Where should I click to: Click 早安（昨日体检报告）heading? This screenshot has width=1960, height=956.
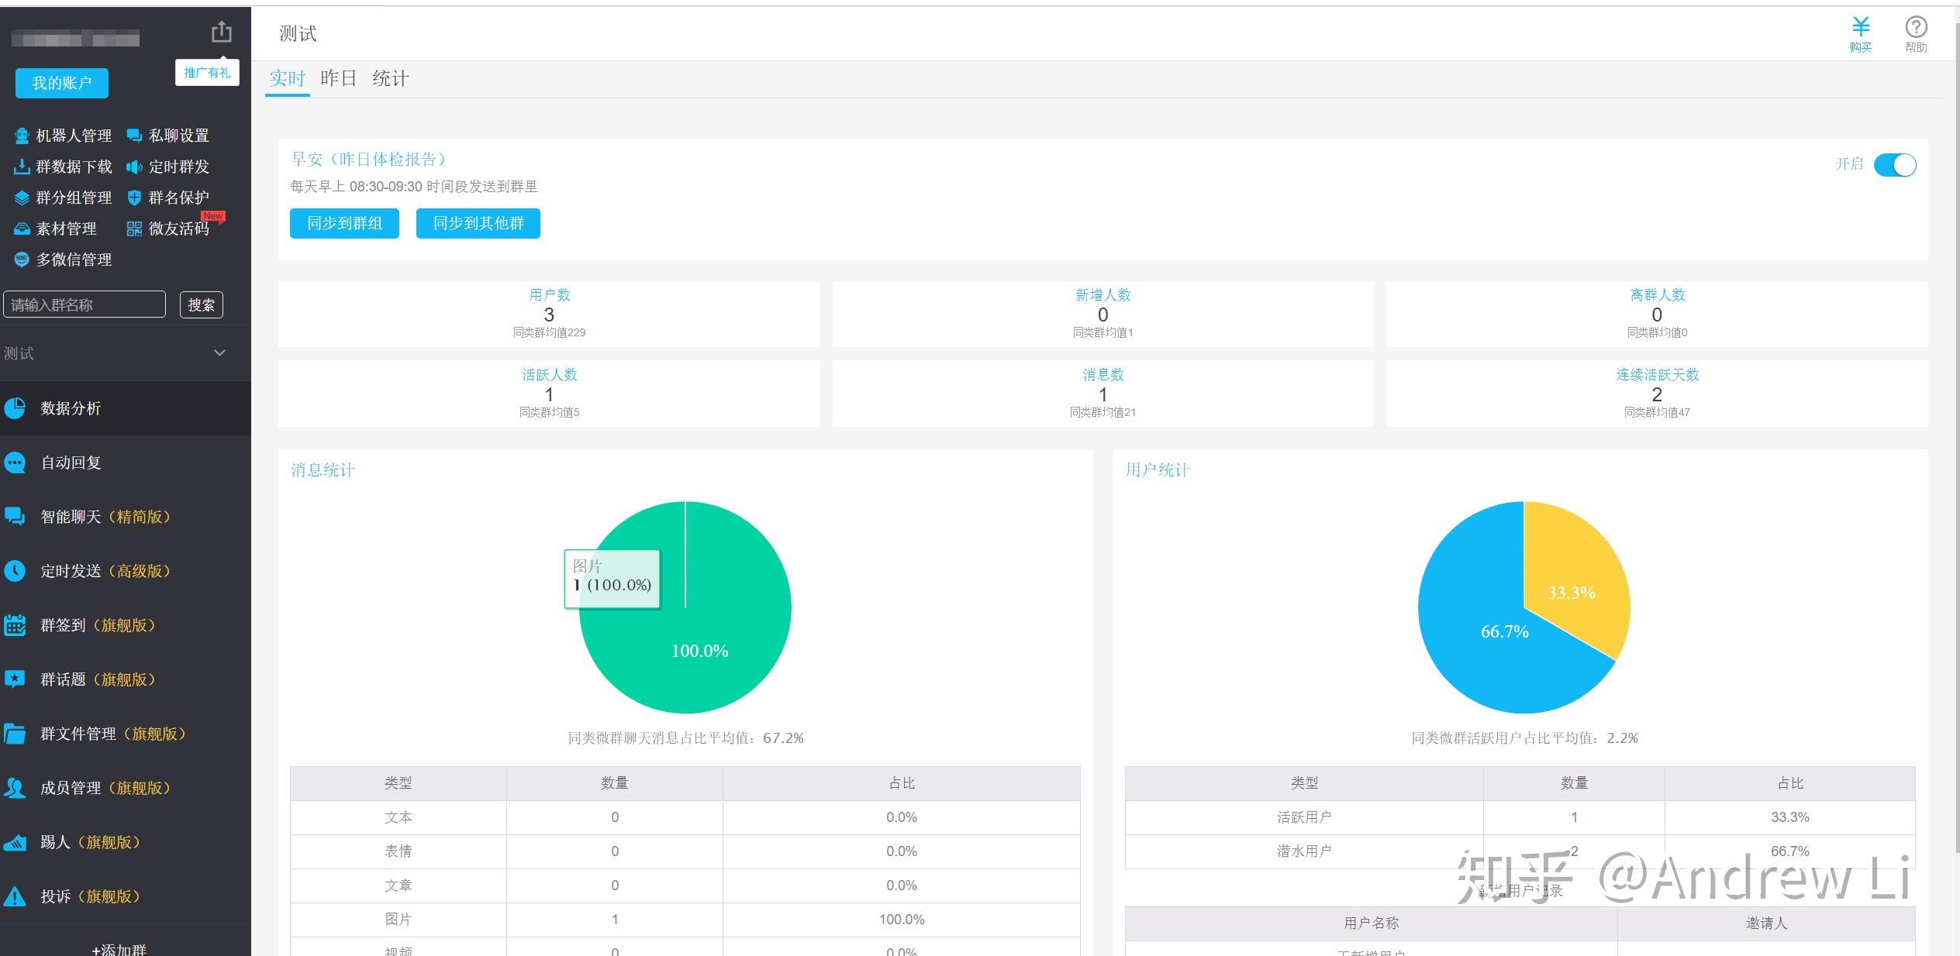pyautogui.click(x=369, y=160)
